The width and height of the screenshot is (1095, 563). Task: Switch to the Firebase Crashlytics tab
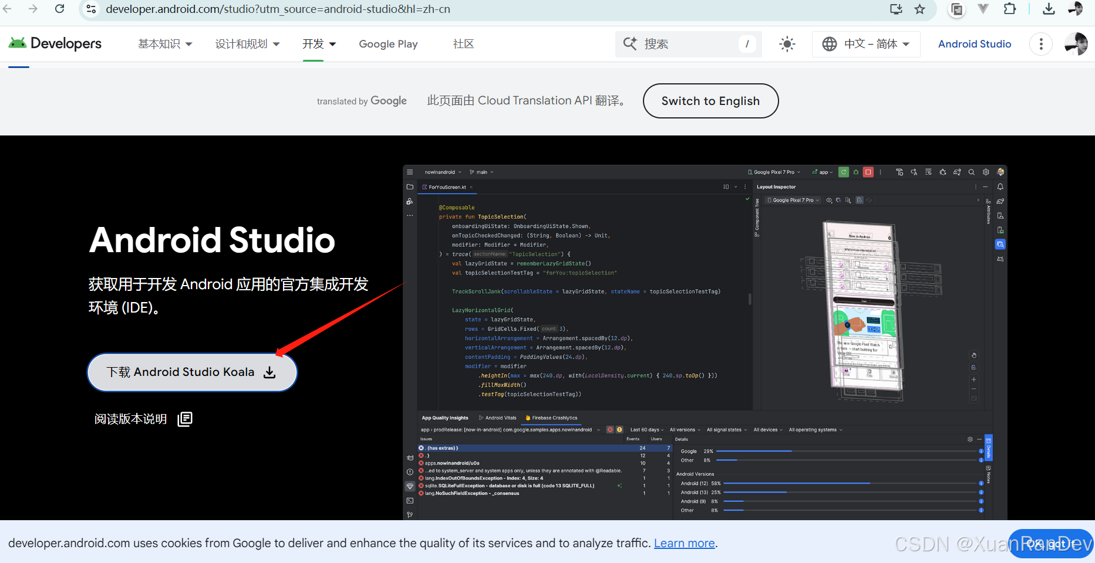click(x=551, y=418)
